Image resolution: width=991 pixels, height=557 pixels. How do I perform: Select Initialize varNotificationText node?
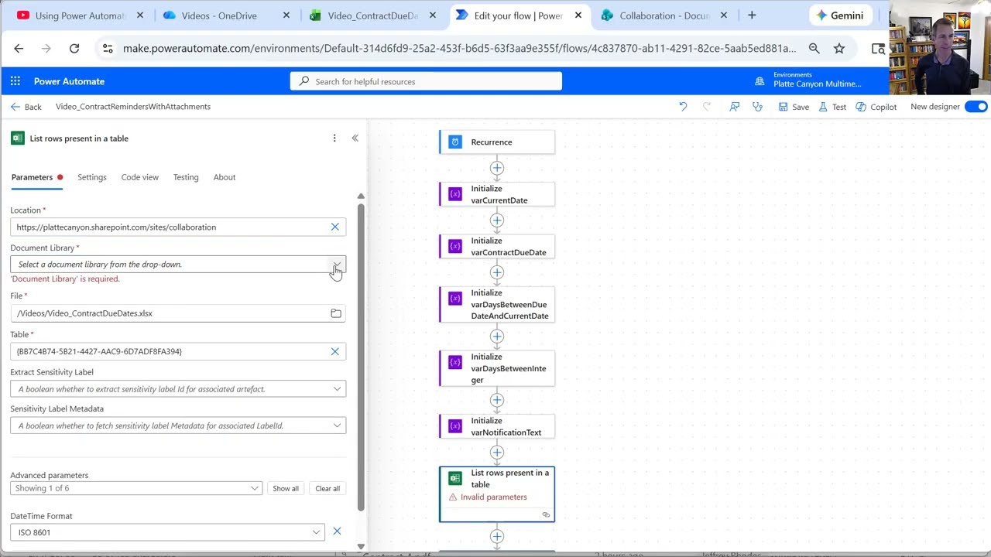coord(497,426)
